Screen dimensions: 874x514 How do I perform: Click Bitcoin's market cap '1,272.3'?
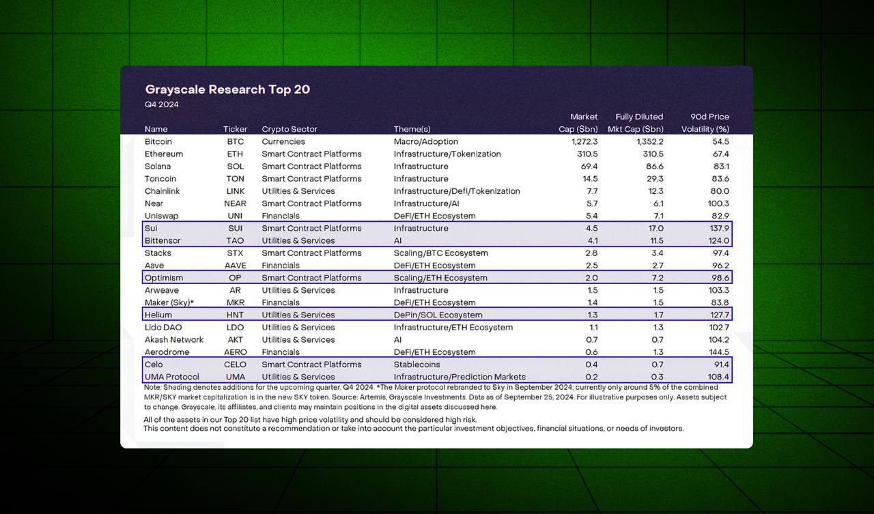[x=584, y=141]
